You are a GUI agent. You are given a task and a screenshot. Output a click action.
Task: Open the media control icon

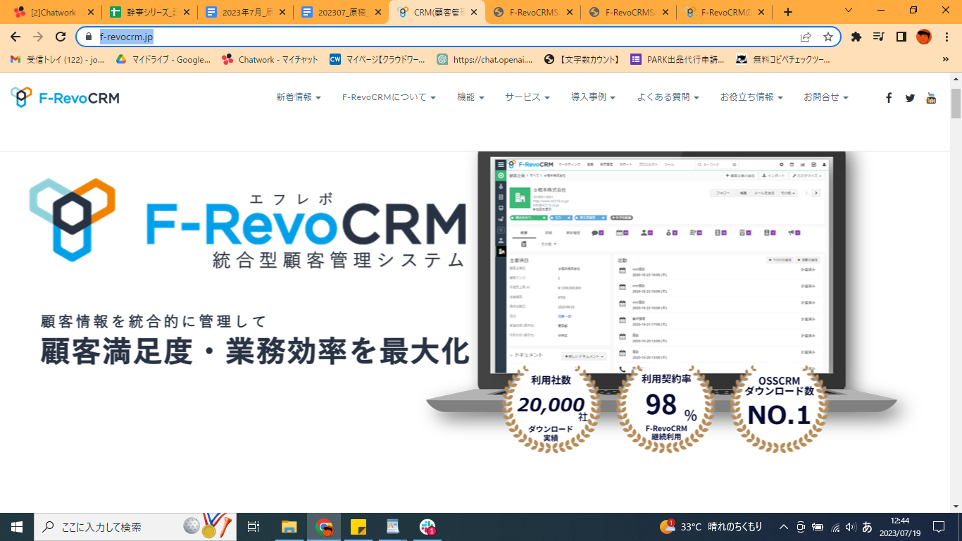coord(878,37)
